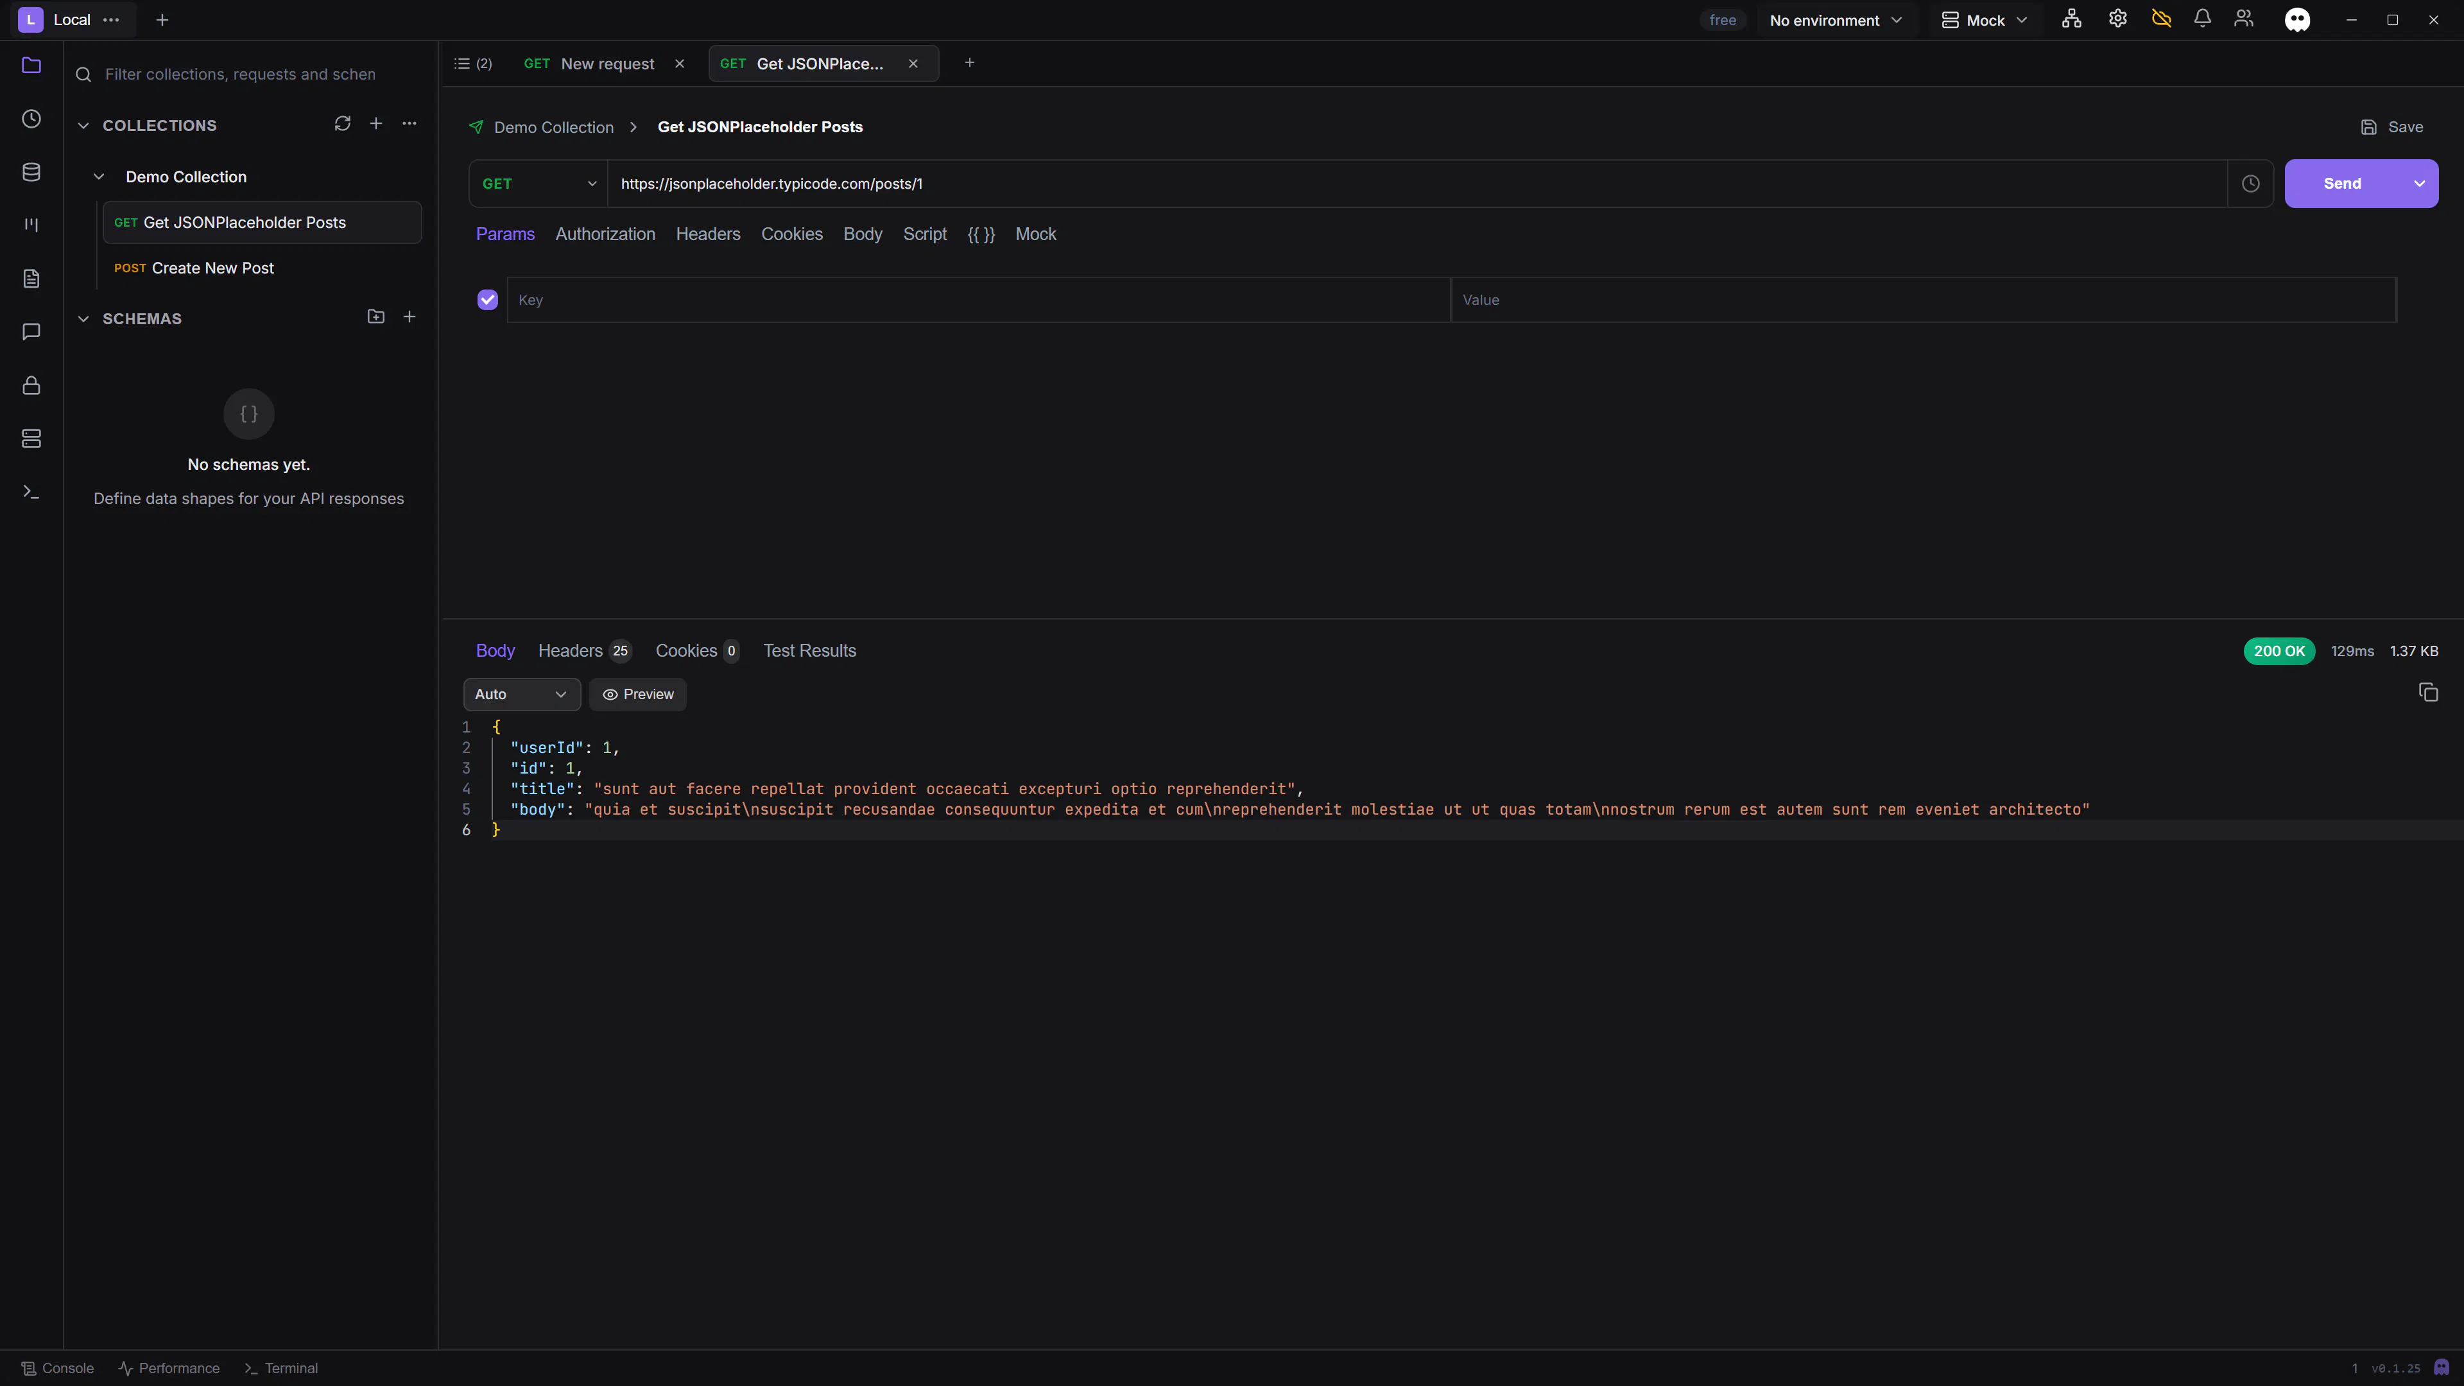Open the response Test Results tab

(x=809, y=650)
